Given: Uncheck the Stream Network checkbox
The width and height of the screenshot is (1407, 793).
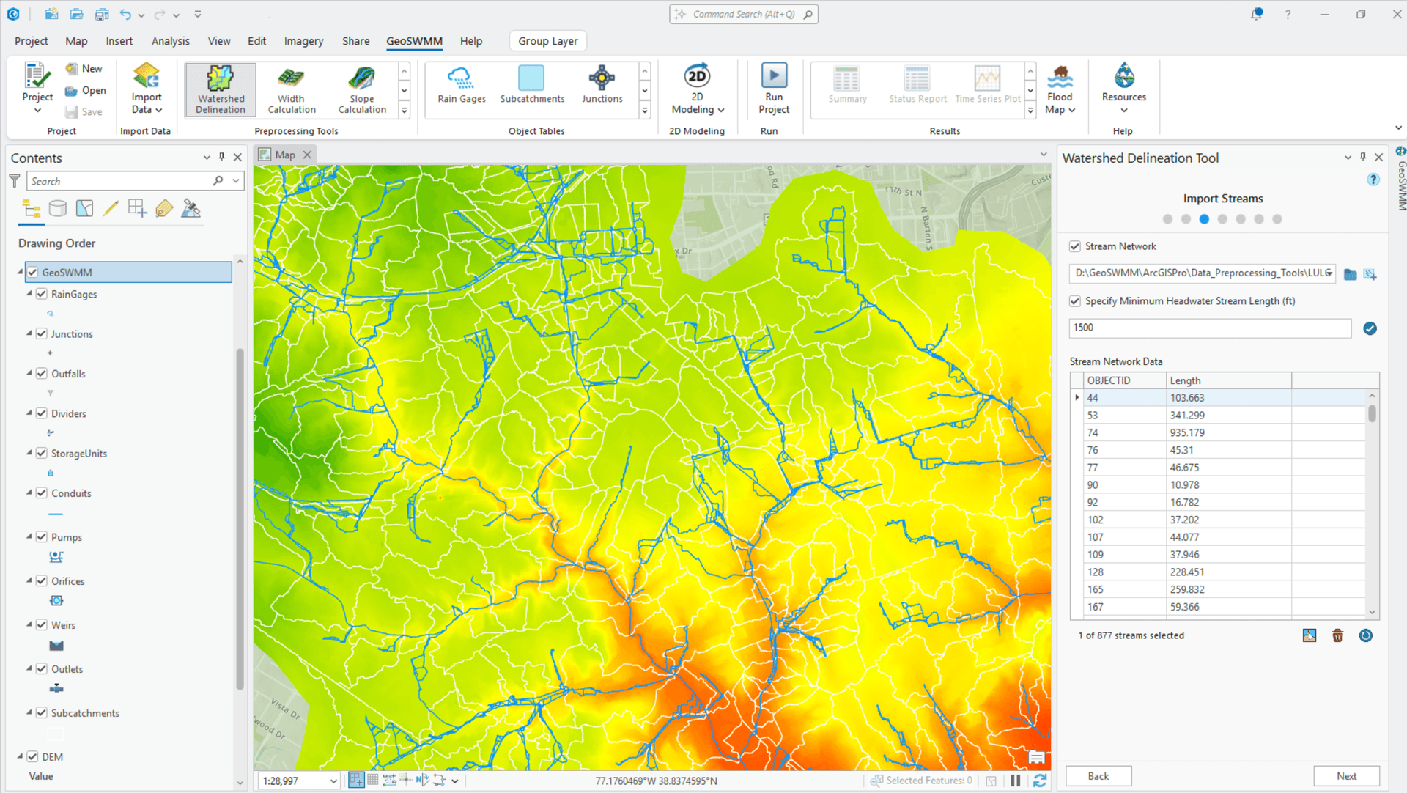Looking at the screenshot, I should point(1075,246).
